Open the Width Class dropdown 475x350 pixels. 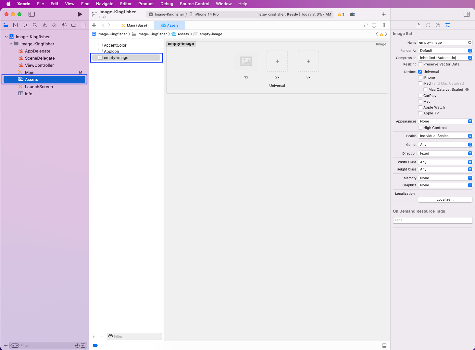[x=445, y=162]
